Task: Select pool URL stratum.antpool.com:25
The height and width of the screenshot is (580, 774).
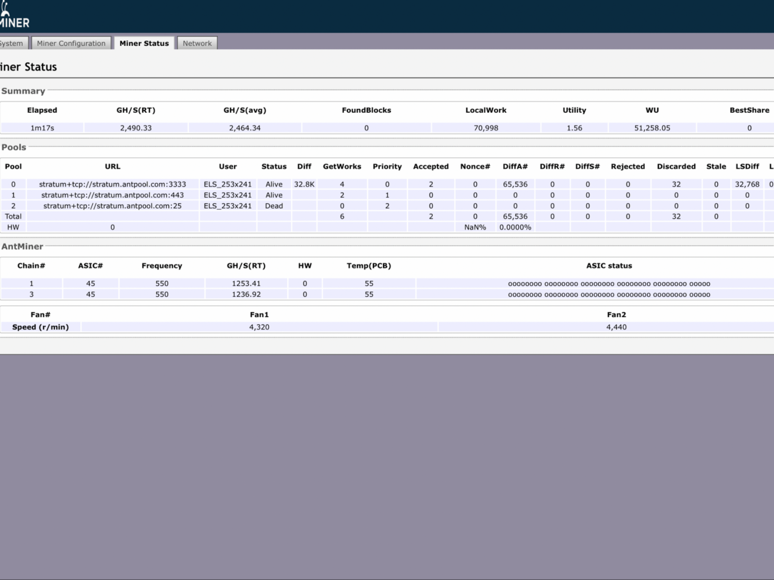Action: tap(112, 206)
